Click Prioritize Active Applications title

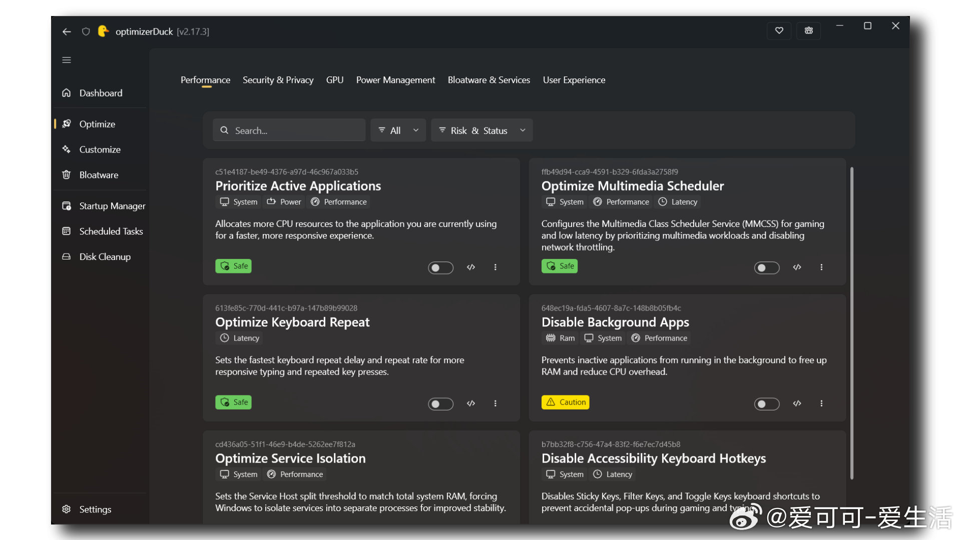tap(298, 186)
